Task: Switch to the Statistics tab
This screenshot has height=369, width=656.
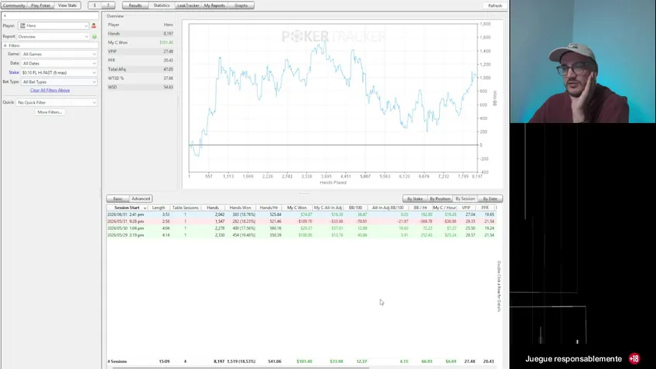Action: [162, 5]
